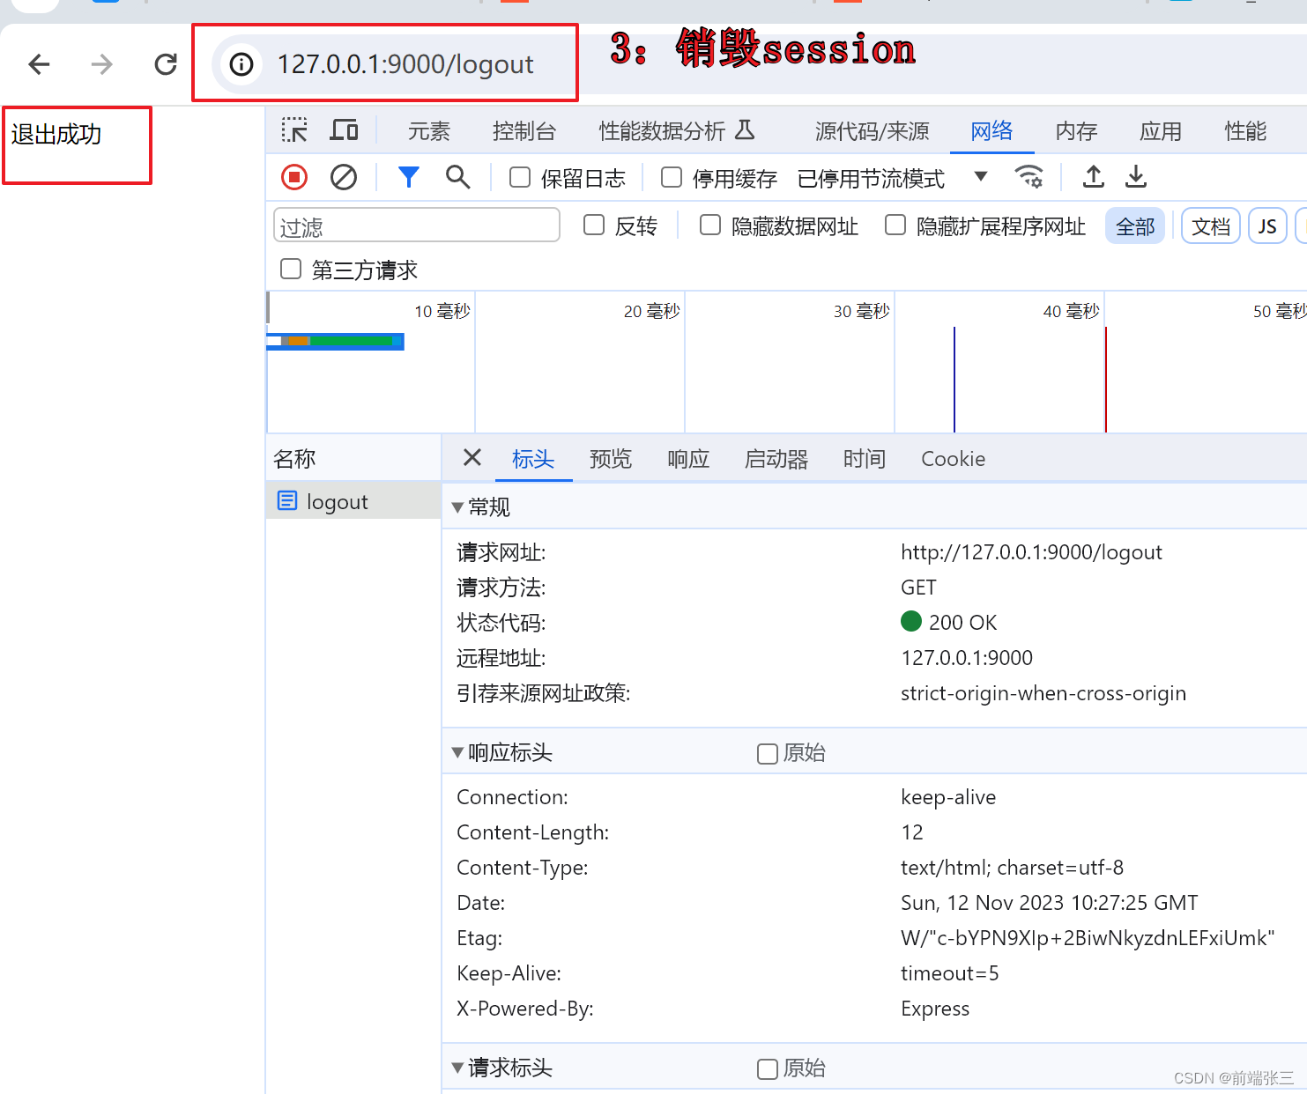Collapse the 响应标头 section

tap(457, 752)
